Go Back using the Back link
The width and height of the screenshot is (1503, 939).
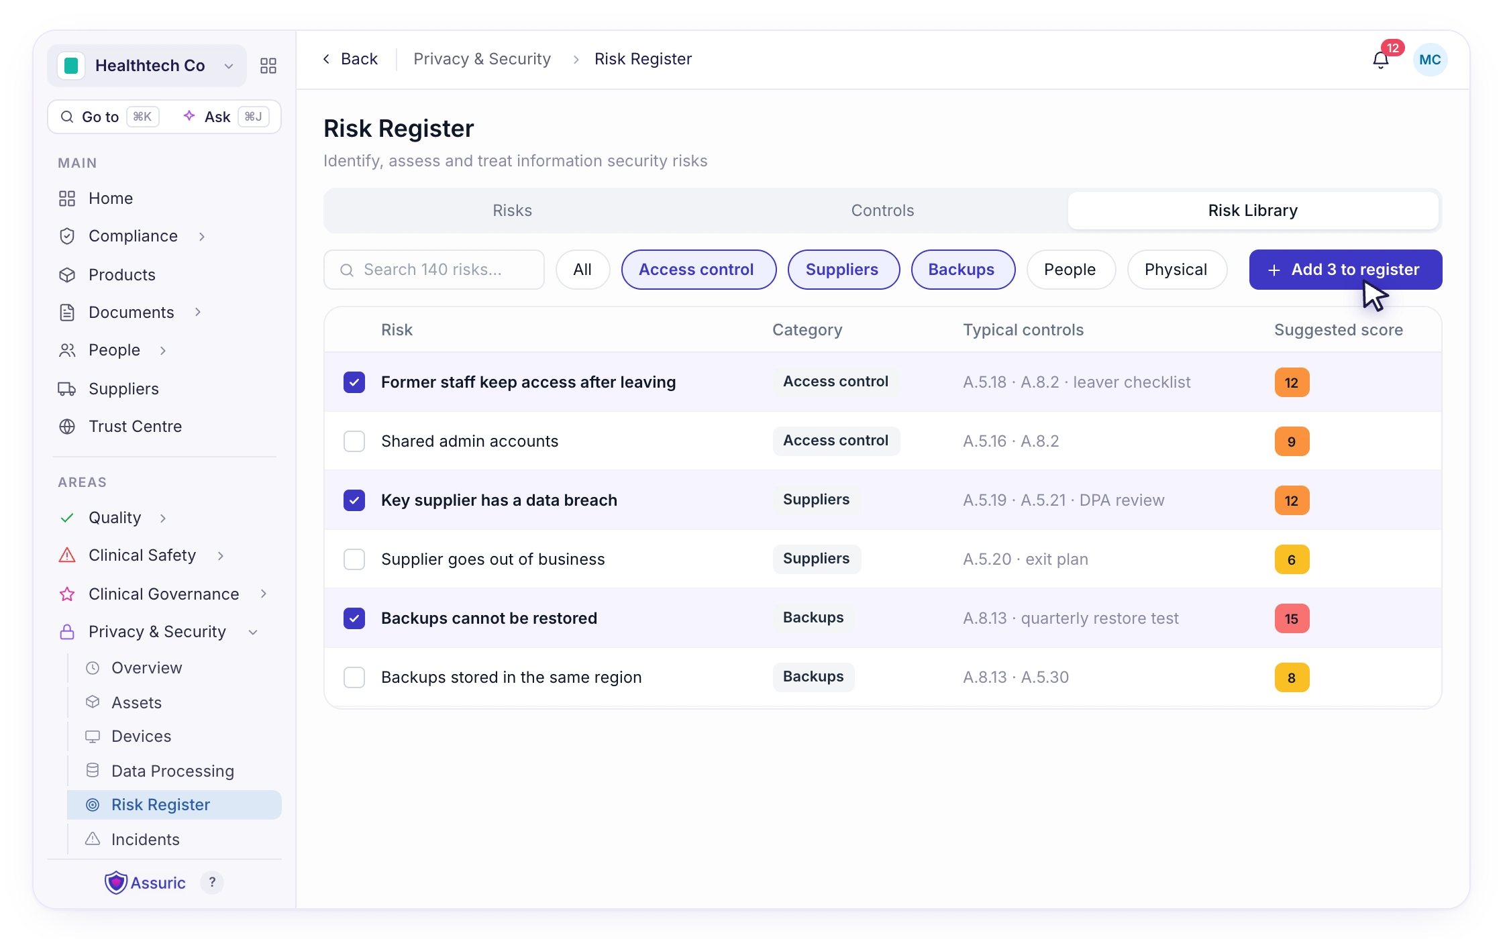click(350, 59)
